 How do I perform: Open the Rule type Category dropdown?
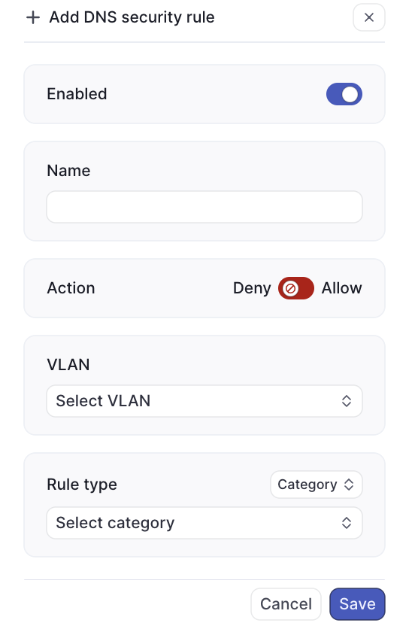coord(317,485)
